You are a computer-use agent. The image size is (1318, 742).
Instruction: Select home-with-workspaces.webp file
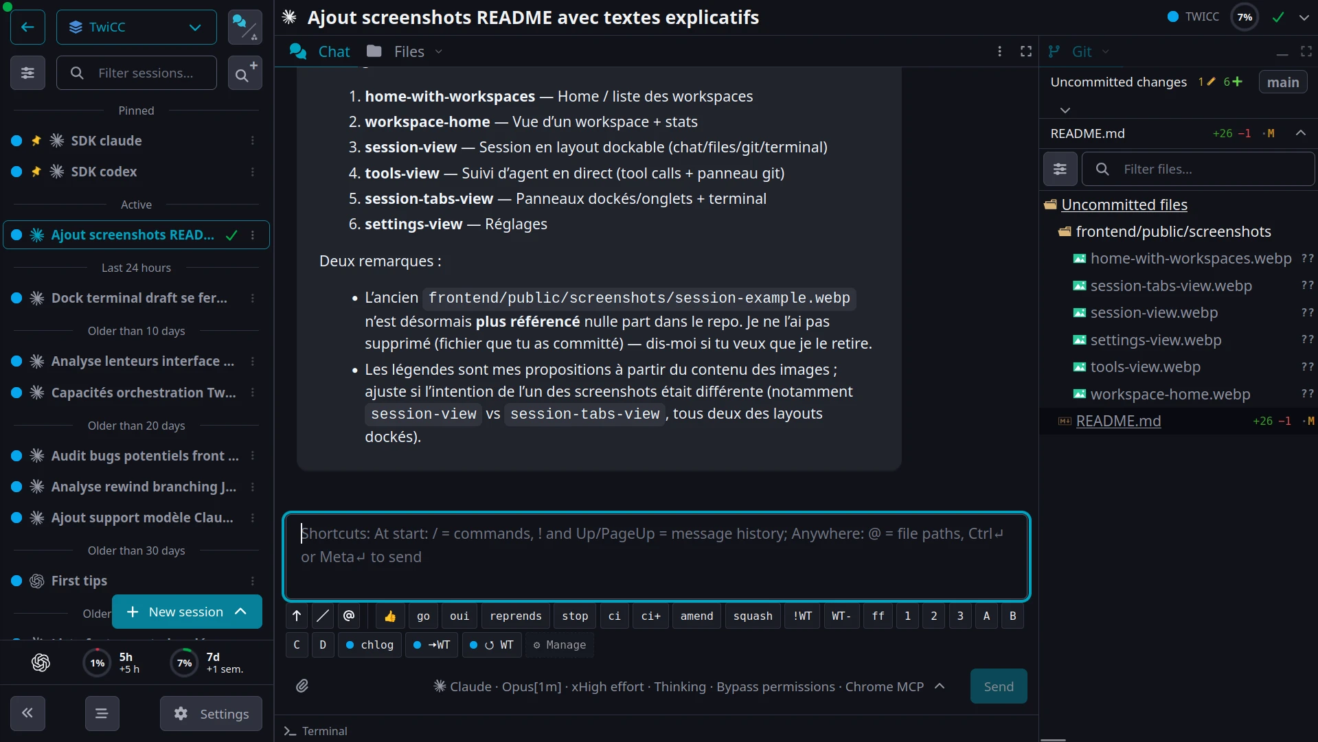[x=1191, y=259]
